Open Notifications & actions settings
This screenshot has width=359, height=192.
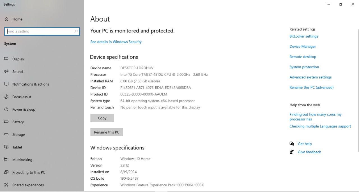(x=42, y=84)
